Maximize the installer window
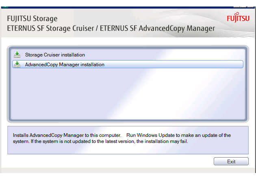This screenshot has width=256, height=184. (243, 7)
